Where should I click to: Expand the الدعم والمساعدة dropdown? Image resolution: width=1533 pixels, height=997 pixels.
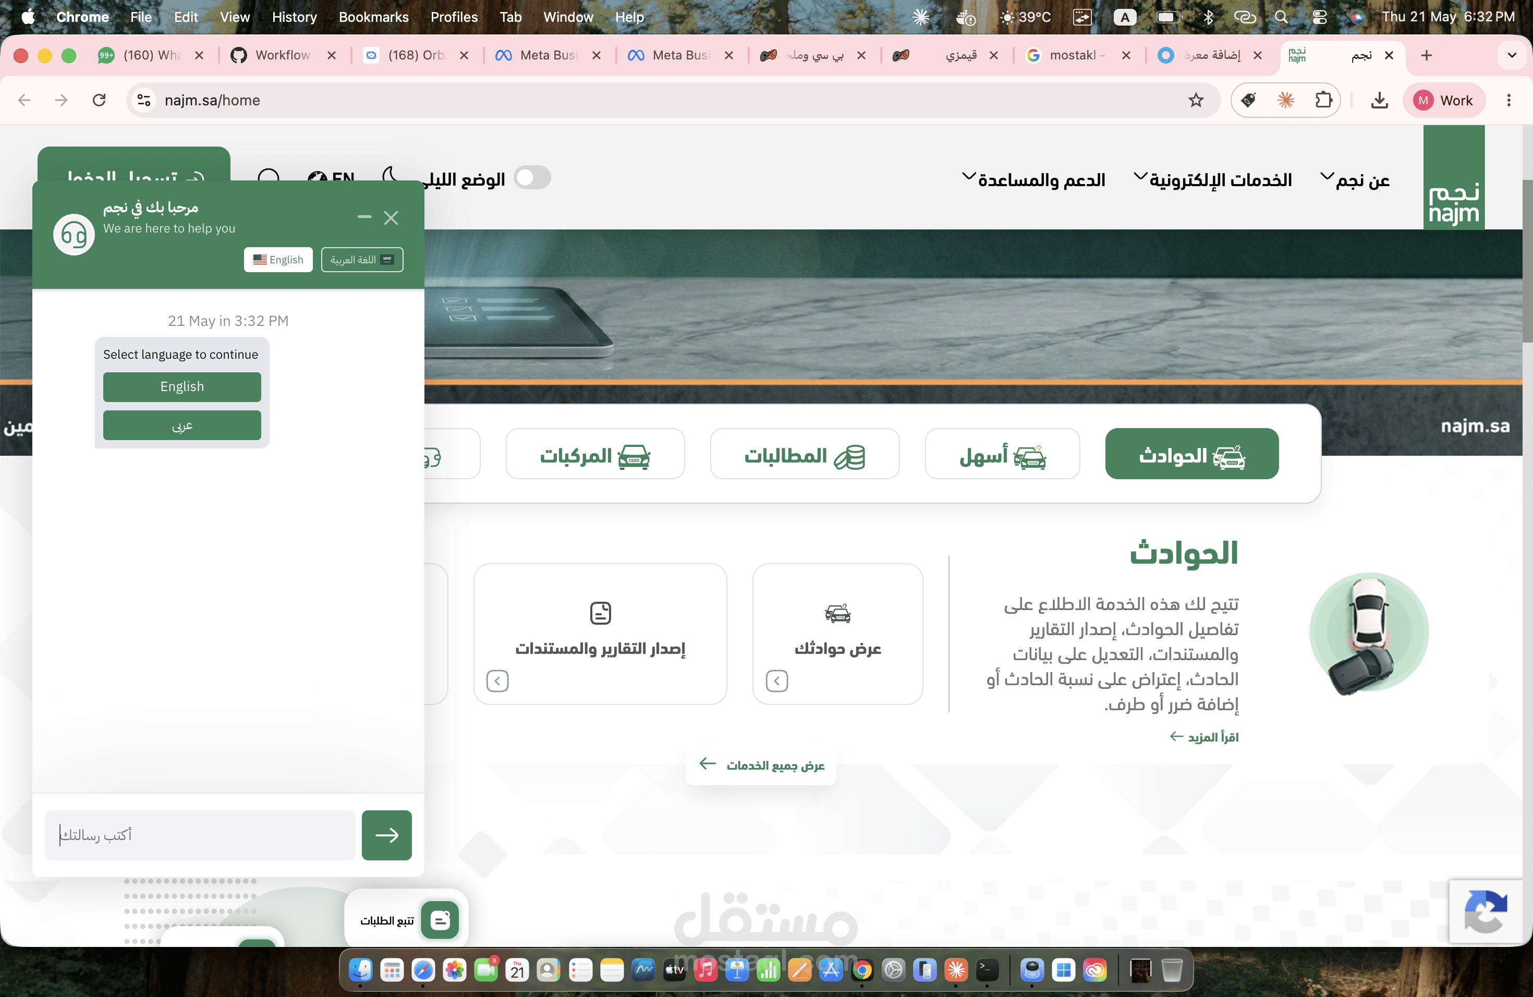tap(1034, 180)
